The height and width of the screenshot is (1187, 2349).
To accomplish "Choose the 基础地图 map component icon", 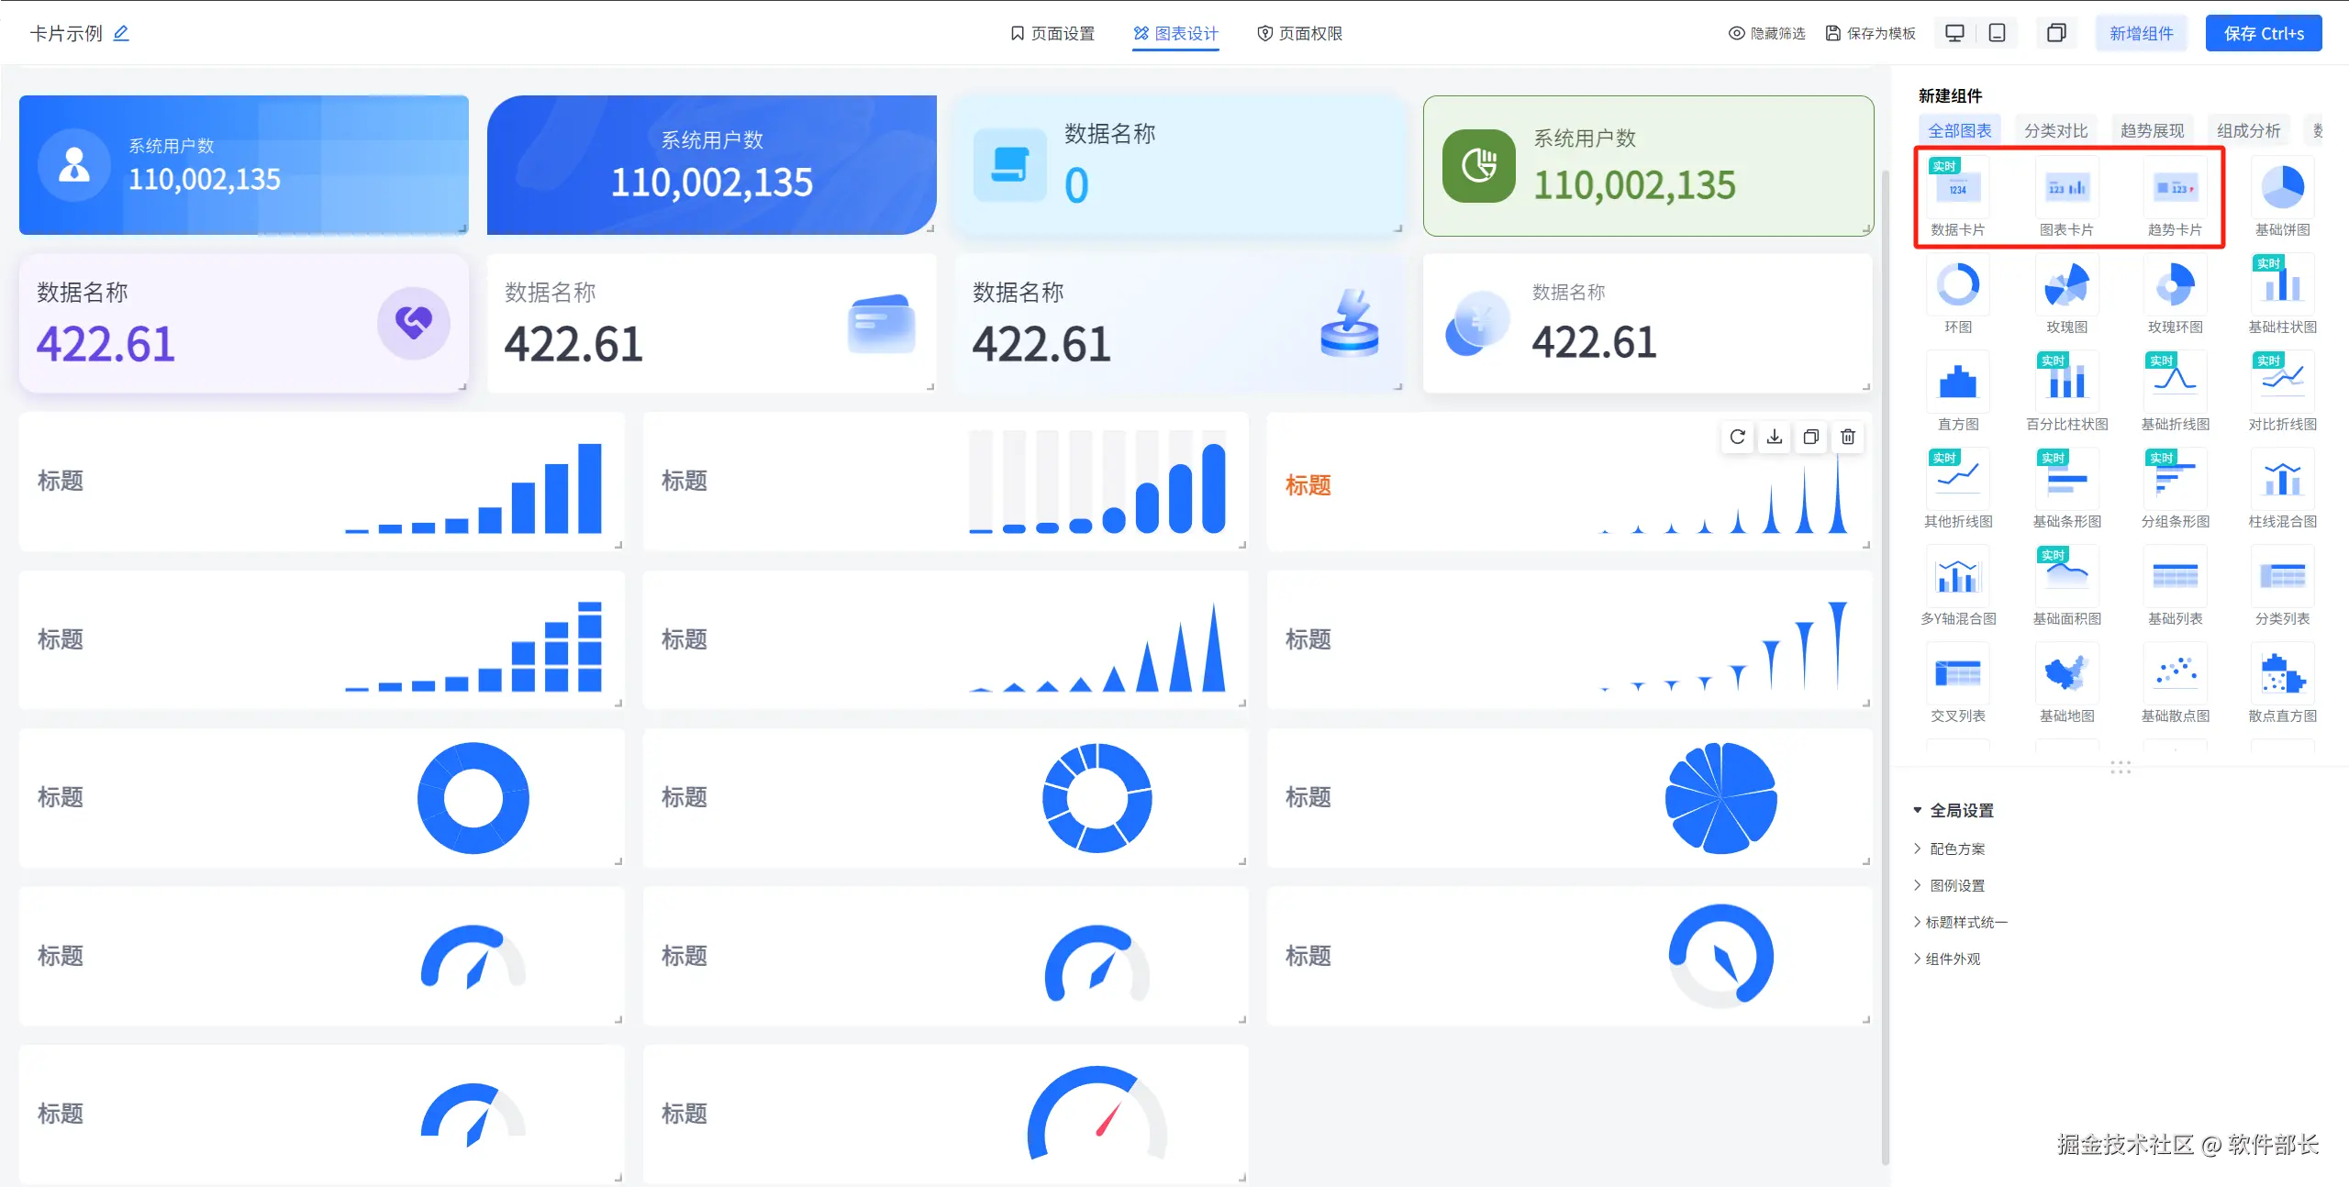I will click(x=2065, y=674).
